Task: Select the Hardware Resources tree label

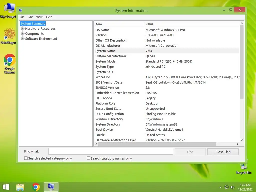Action: pyautogui.click(x=40, y=28)
